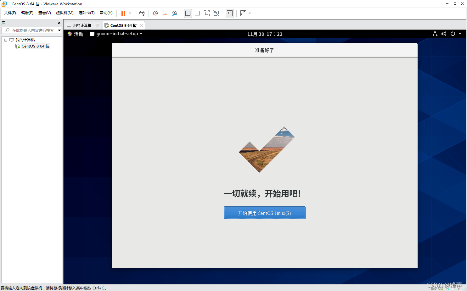Click the stretch guest display icon
Screen dimensions: 467x291
pos(243,13)
